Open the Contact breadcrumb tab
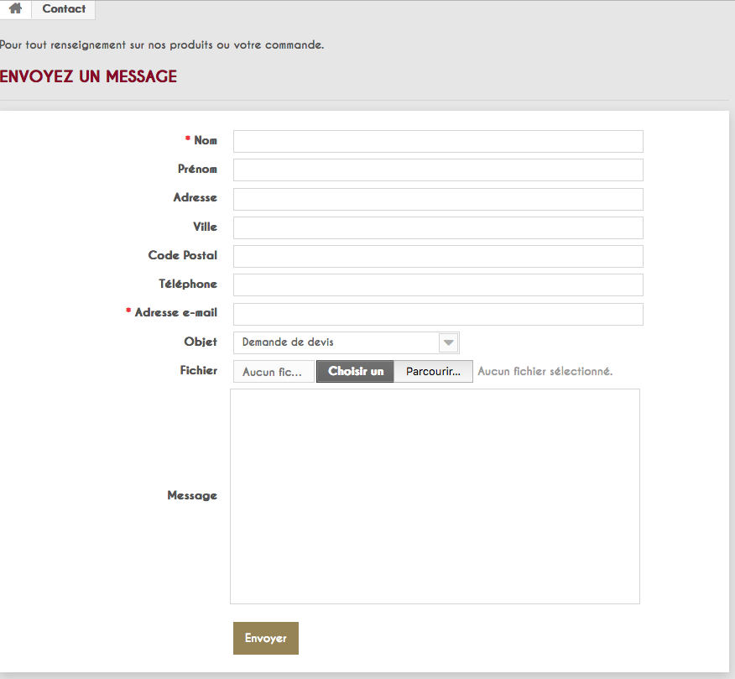The image size is (735, 679). 64,9
